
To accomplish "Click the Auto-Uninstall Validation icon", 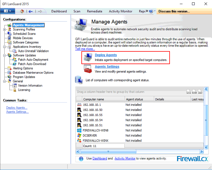I will click(14, 51).
